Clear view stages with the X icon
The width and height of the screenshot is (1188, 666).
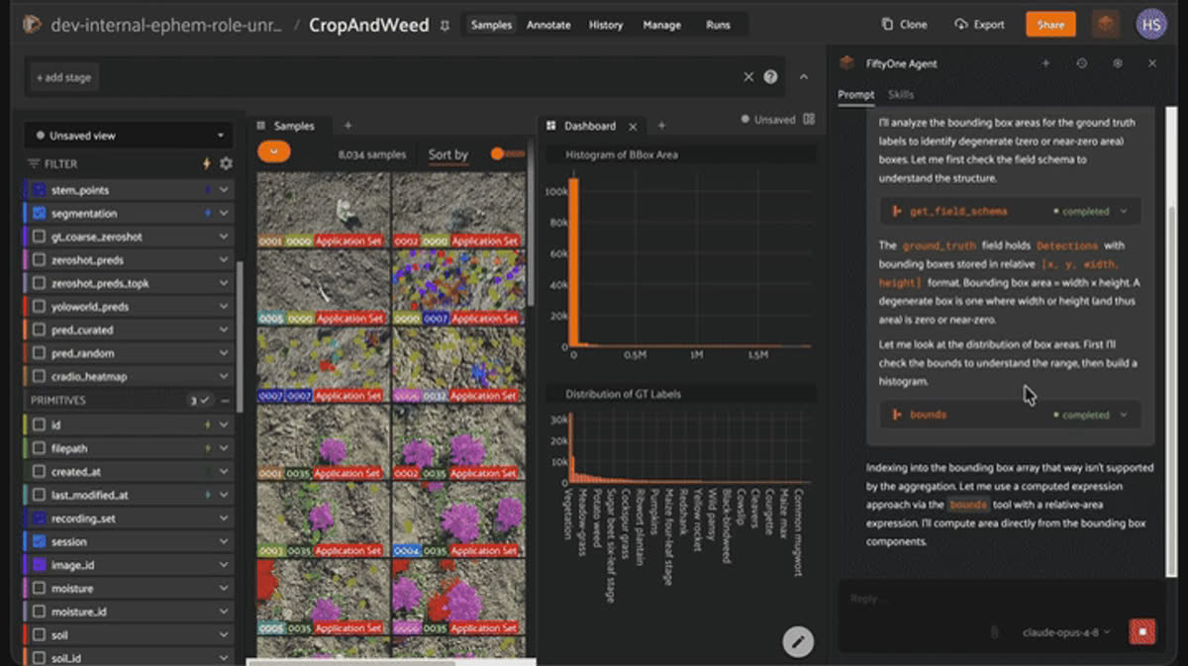[749, 77]
